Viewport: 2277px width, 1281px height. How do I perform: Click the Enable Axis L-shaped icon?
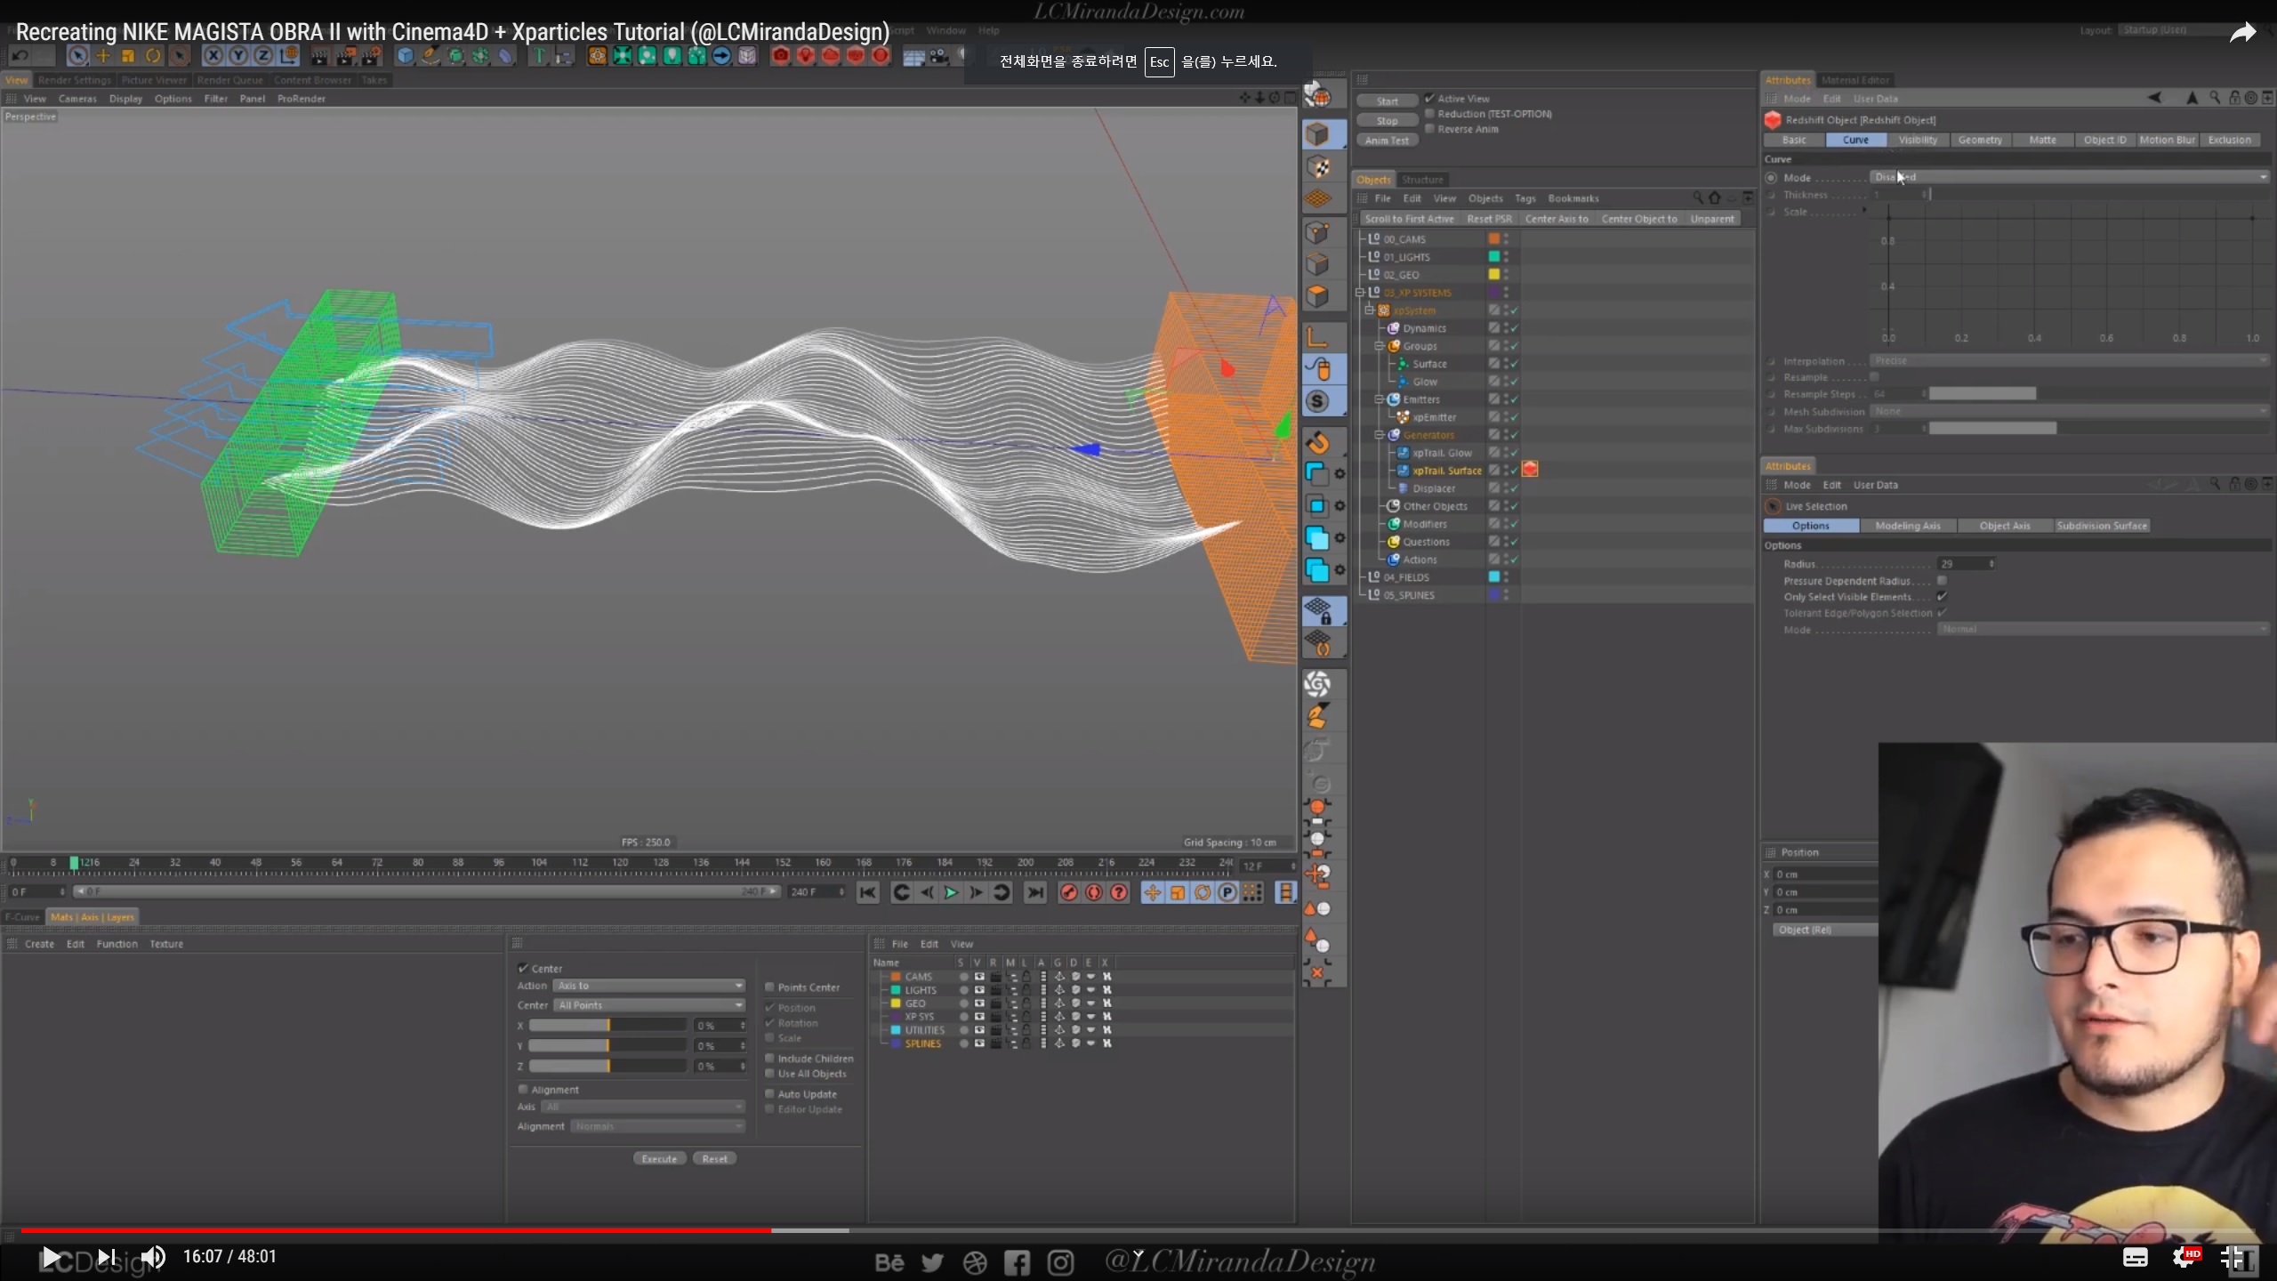point(1318,336)
